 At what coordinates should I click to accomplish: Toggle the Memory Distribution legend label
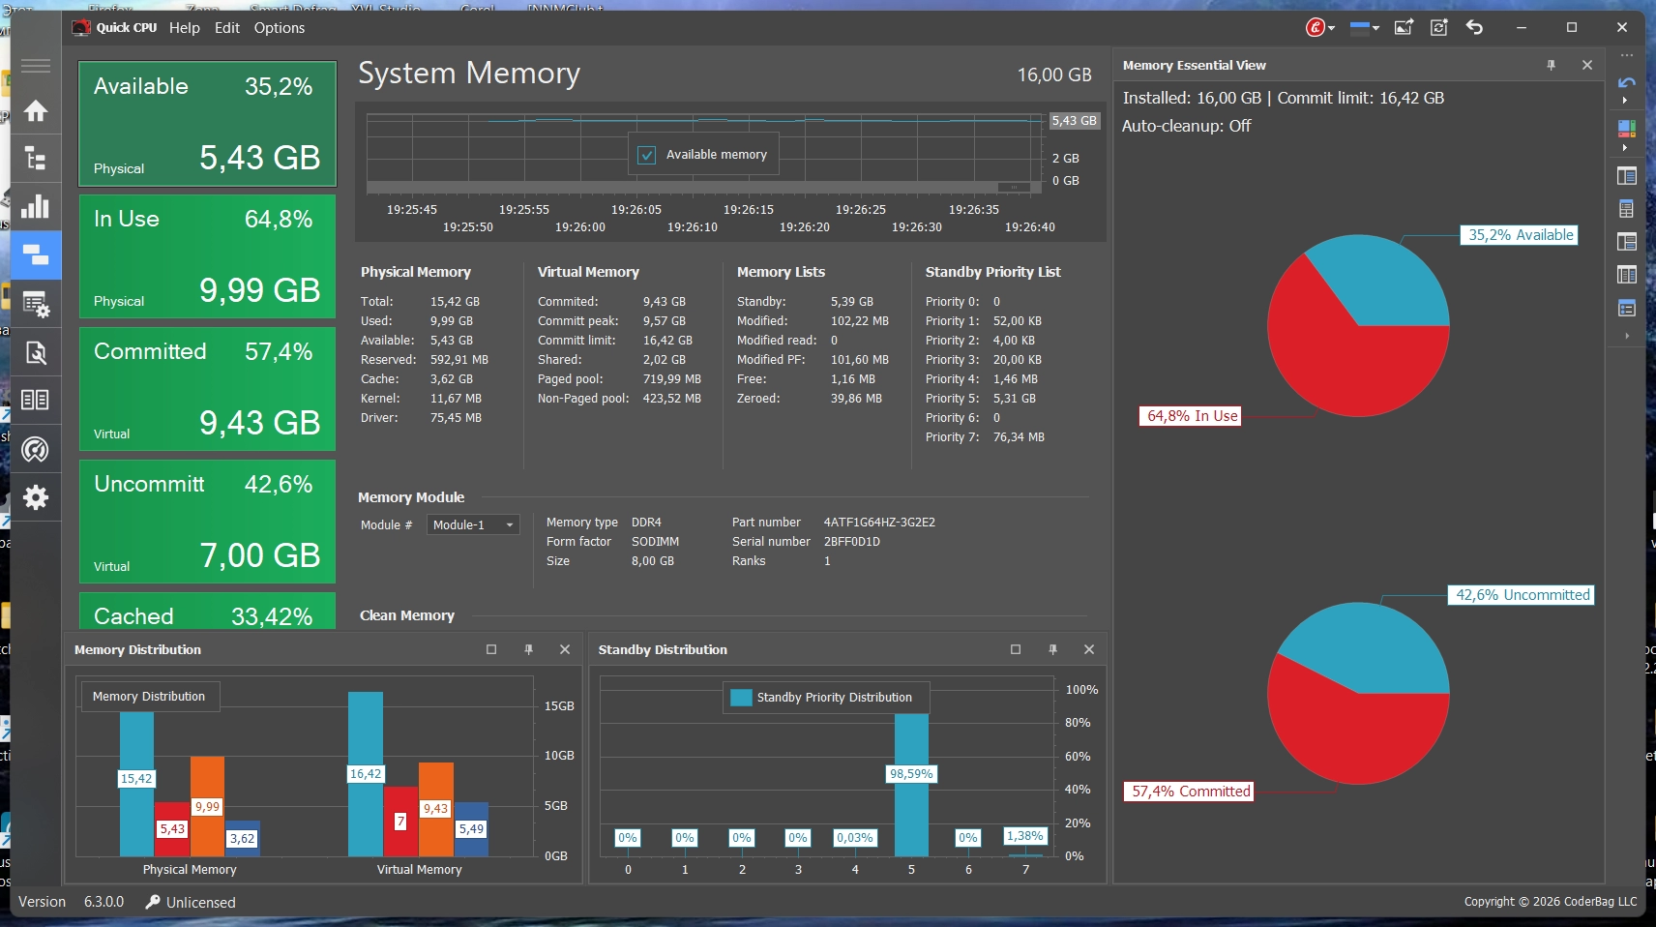[x=149, y=697]
